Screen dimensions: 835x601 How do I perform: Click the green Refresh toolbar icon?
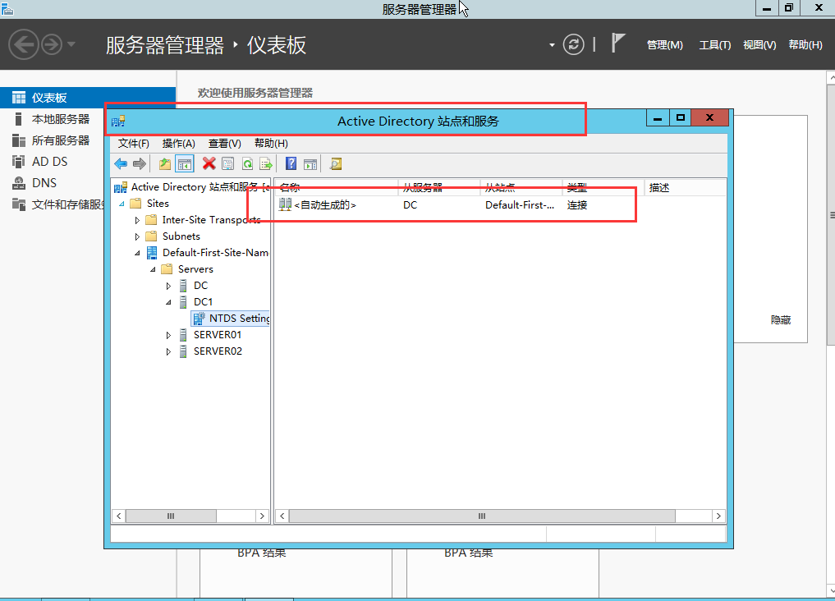[x=248, y=164]
